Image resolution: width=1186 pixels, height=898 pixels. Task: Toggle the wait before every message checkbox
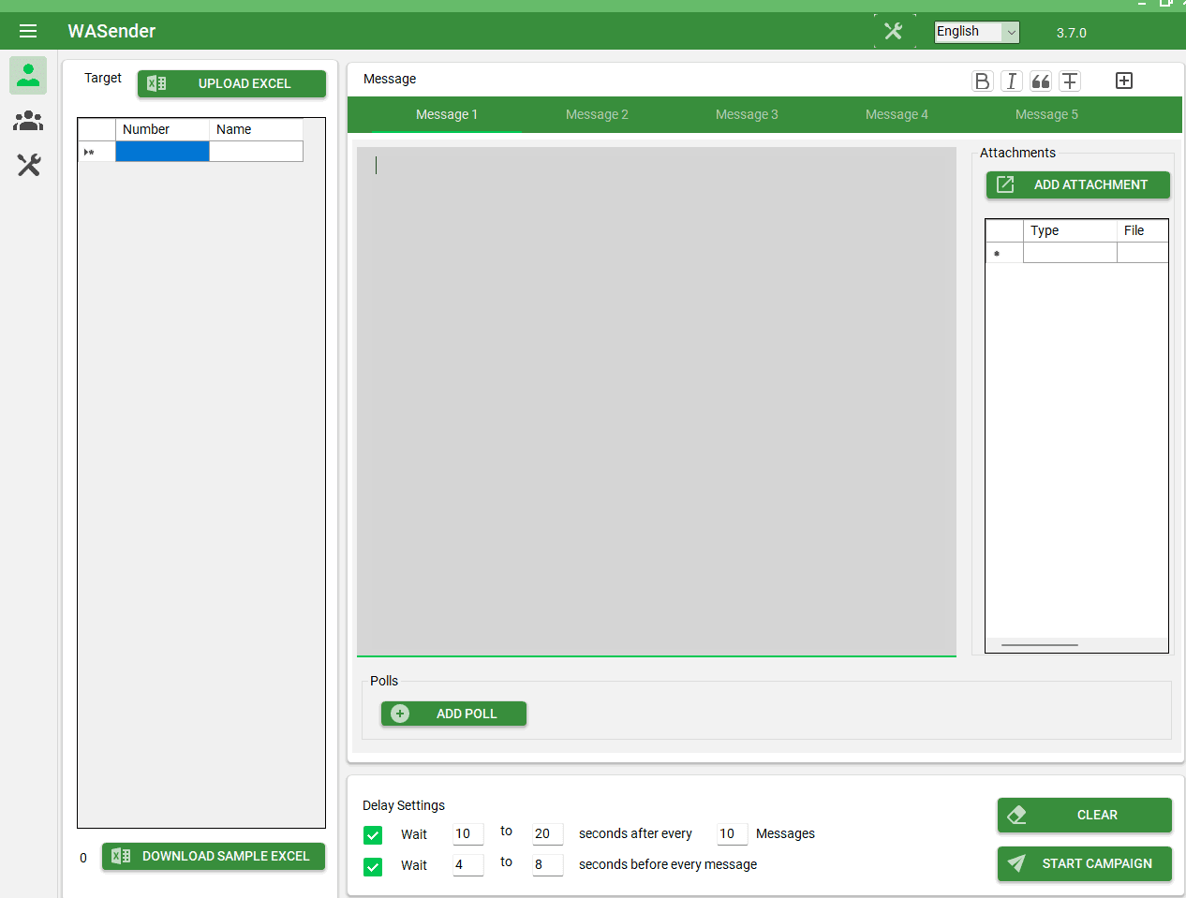pos(372,866)
